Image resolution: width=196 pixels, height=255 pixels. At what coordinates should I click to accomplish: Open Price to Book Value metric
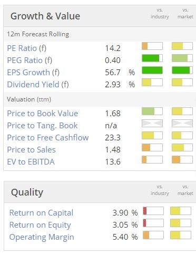coord(43,114)
